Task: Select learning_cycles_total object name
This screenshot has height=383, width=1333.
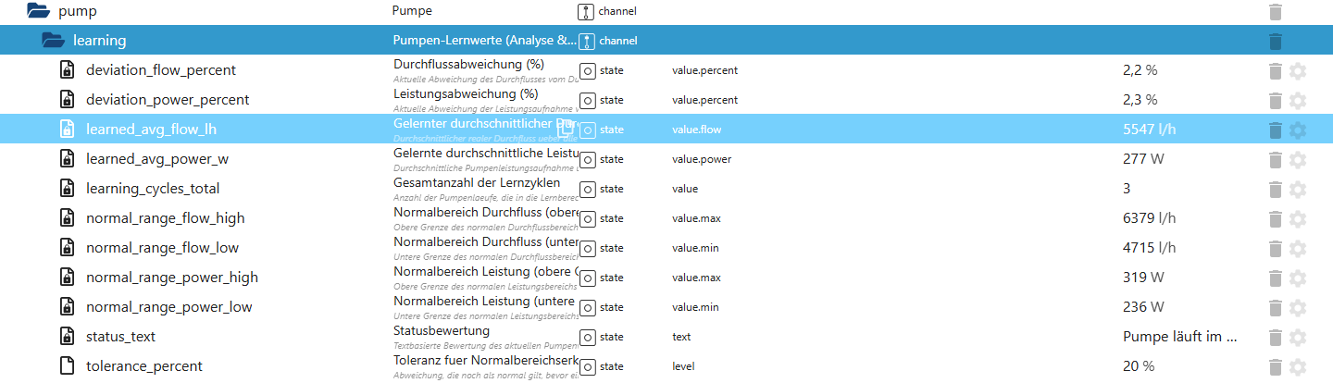Action: tap(153, 189)
